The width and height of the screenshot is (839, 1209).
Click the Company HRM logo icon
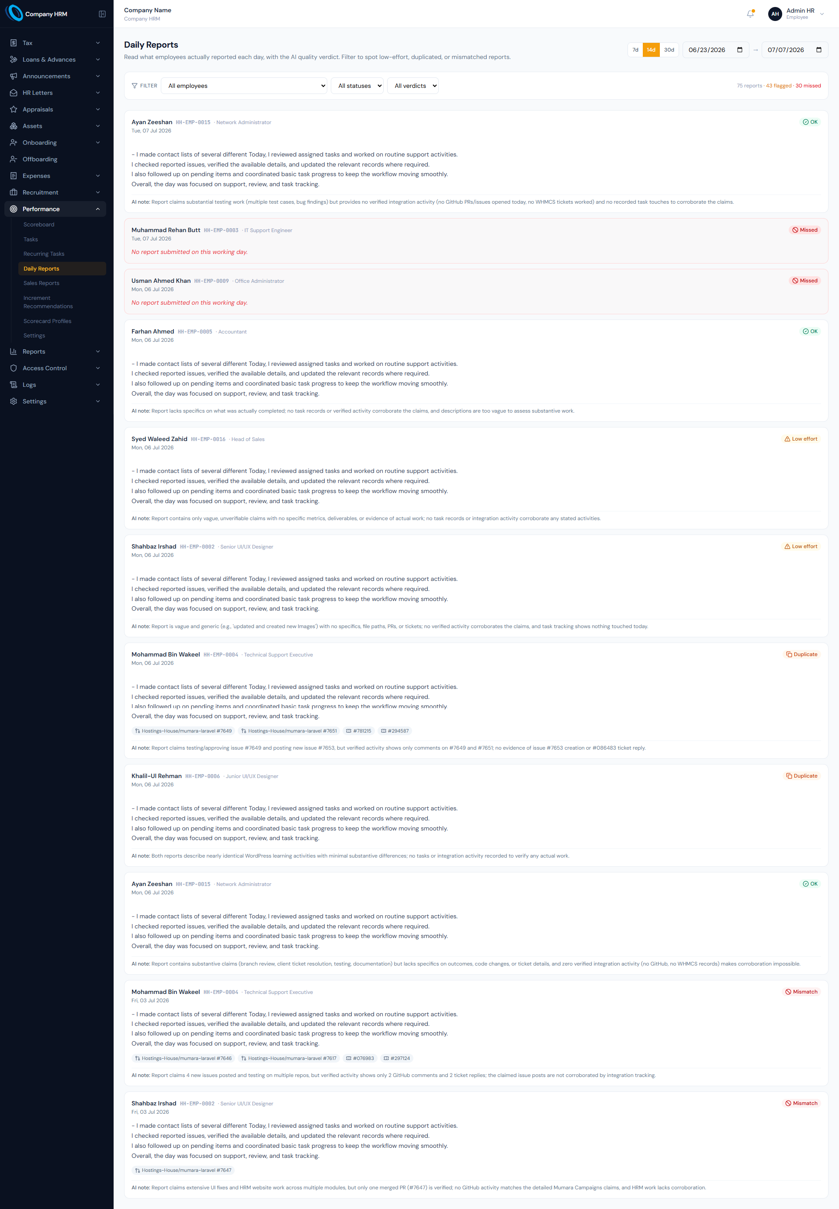(14, 14)
